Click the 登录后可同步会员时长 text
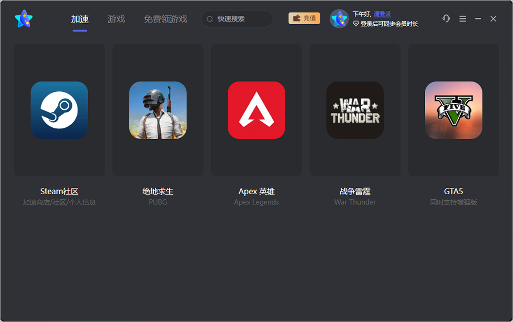The width and height of the screenshot is (513, 322). [389, 24]
